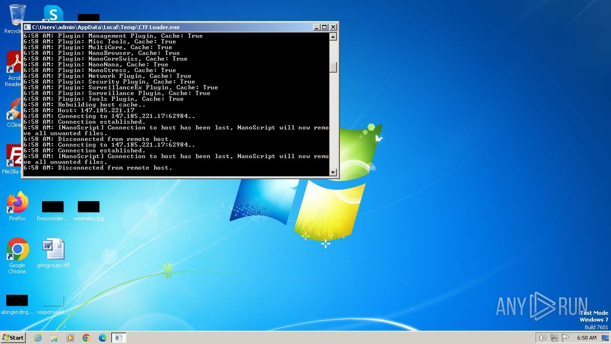Click the console scrollbar down arrow

[333, 172]
